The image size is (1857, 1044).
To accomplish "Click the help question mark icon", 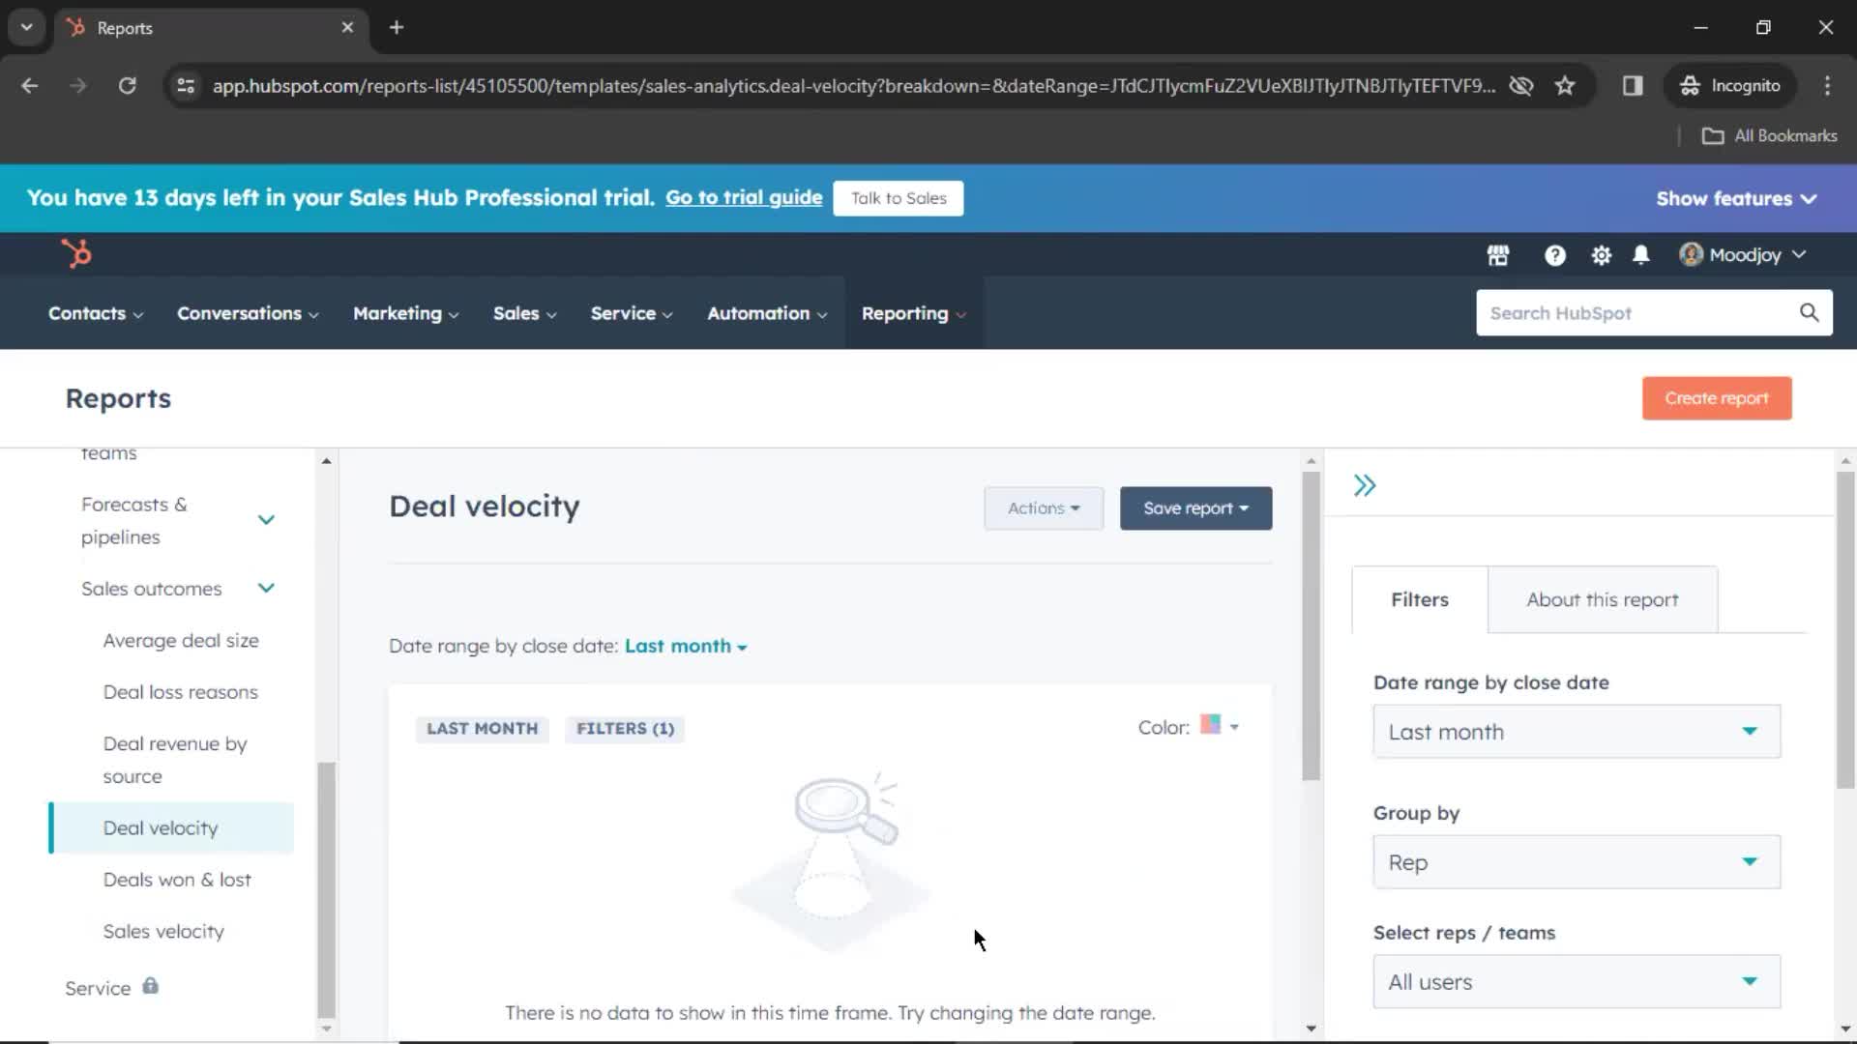I will click(1554, 253).
